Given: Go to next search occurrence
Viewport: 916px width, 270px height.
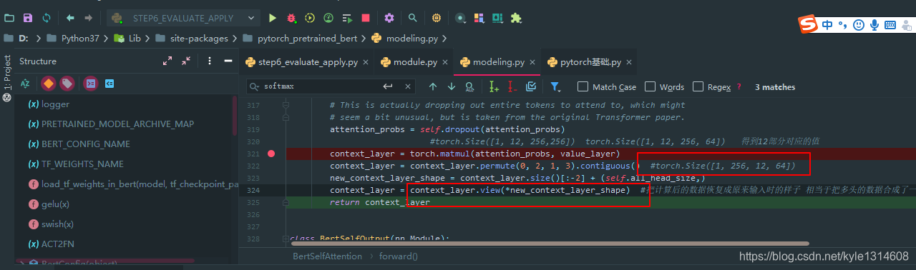Looking at the screenshot, I should (x=452, y=86).
